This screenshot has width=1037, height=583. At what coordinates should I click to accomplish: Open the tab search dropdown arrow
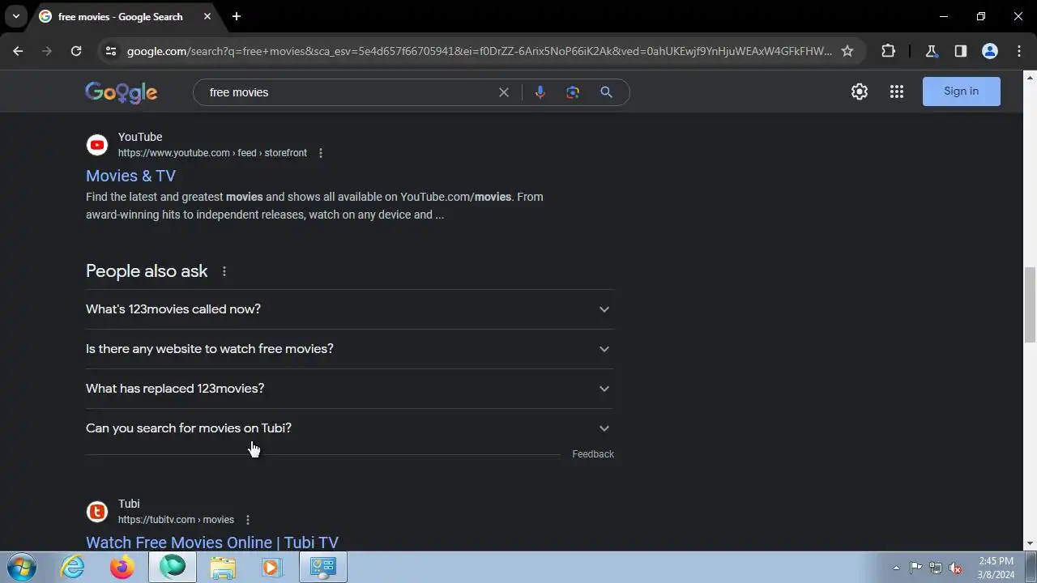15,16
